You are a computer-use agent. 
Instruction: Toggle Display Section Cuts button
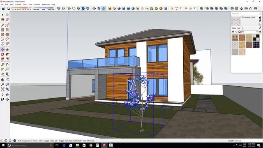tap(104, 8)
